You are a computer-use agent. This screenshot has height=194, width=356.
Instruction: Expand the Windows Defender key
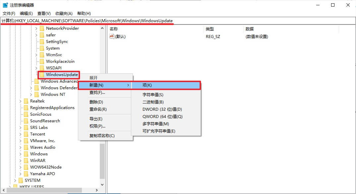31,88
